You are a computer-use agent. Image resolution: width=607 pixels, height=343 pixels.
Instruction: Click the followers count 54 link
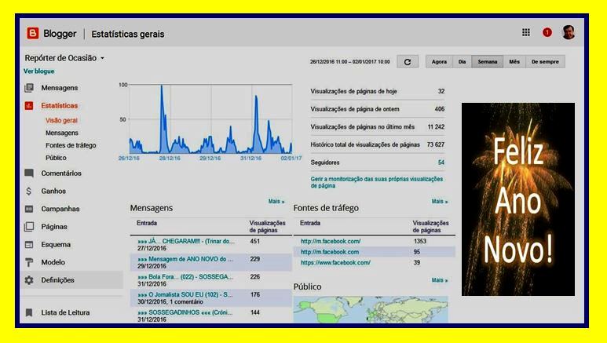click(x=441, y=162)
